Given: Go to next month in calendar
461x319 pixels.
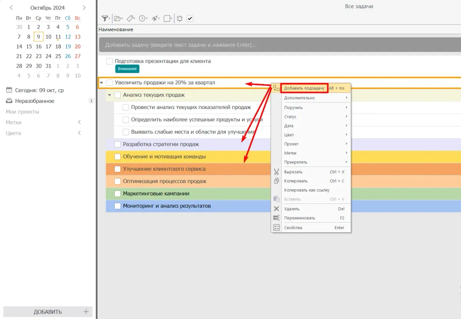Looking at the screenshot, I should click(x=84, y=8).
